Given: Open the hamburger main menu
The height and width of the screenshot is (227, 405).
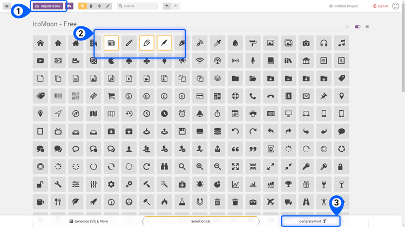Looking at the screenshot, I should pyautogui.click(x=6, y=6).
